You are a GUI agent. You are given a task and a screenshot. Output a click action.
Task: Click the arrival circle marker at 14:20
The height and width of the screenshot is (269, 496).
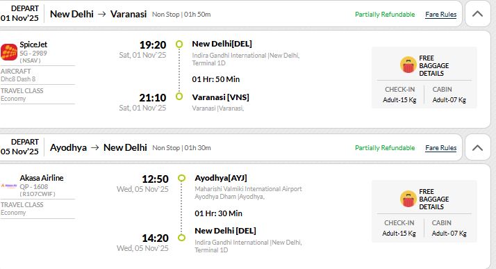coord(181,237)
